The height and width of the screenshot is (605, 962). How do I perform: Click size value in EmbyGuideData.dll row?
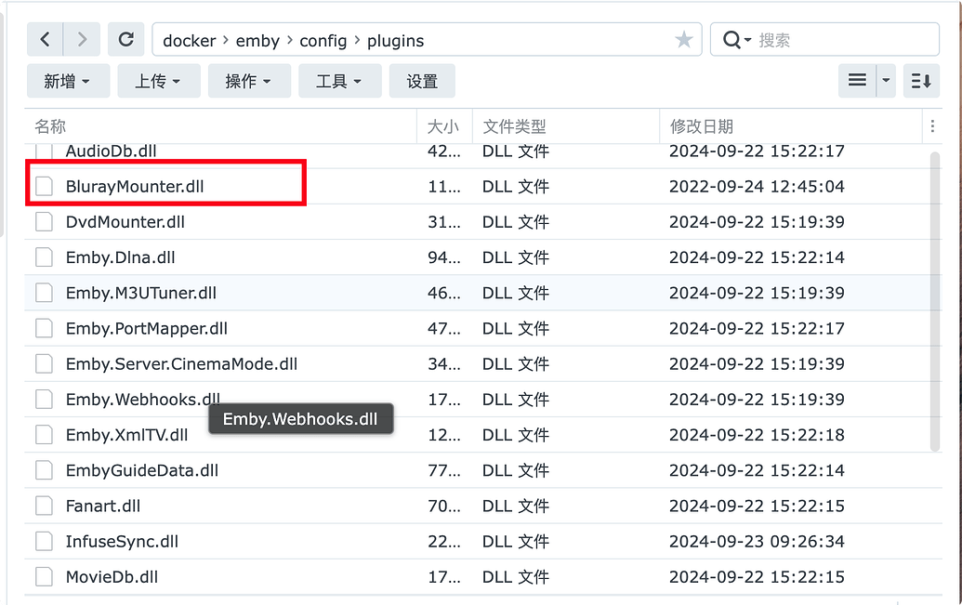pyautogui.click(x=444, y=470)
